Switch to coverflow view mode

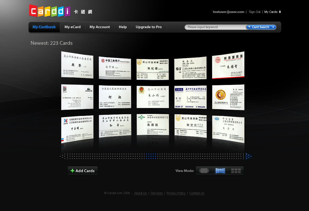point(204,170)
